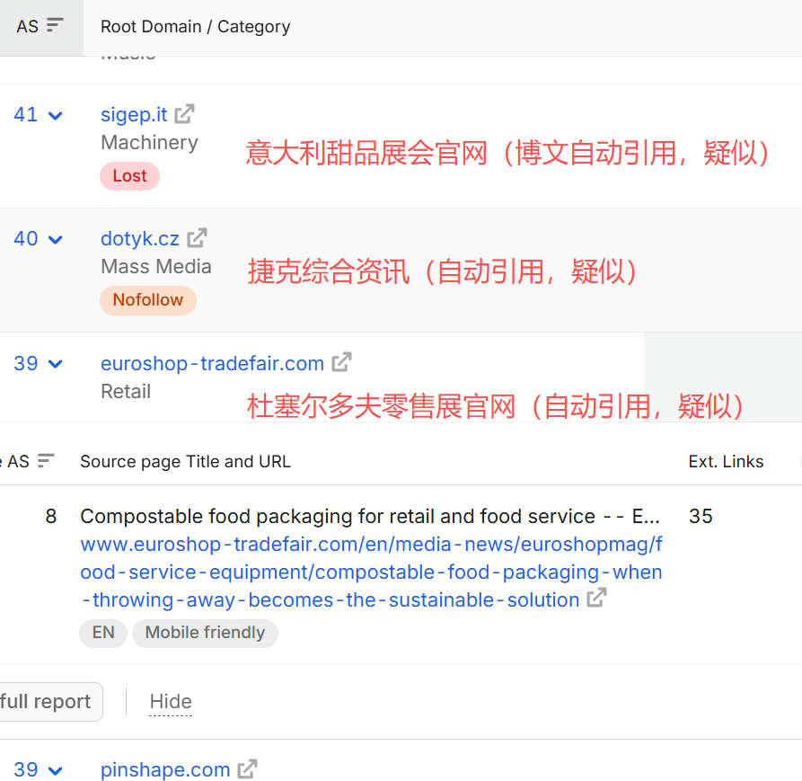Click Root Domain / Category column header
802x781 pixels.
(x=196, y=27)
